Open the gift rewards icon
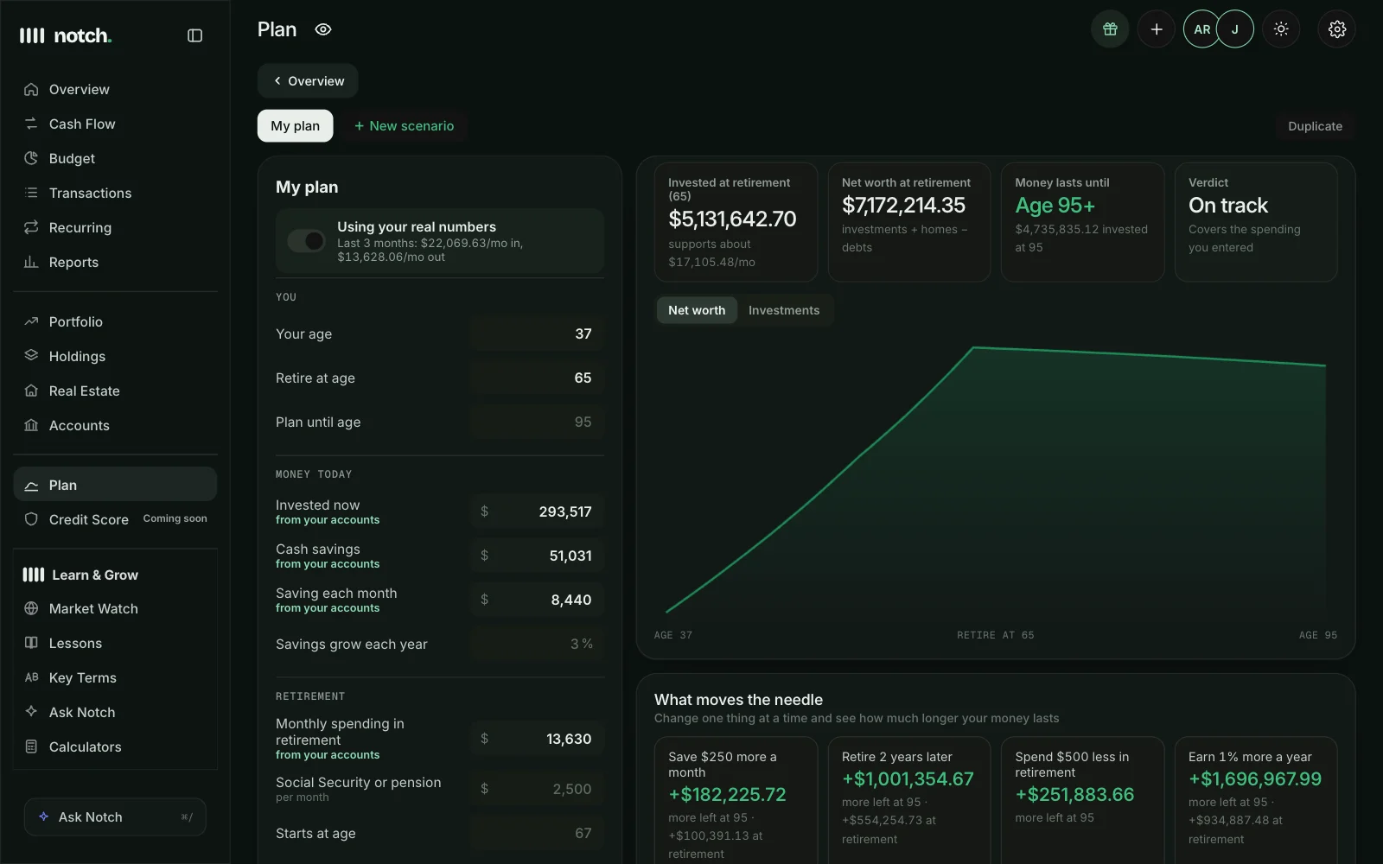 (x=1110, y=29)
